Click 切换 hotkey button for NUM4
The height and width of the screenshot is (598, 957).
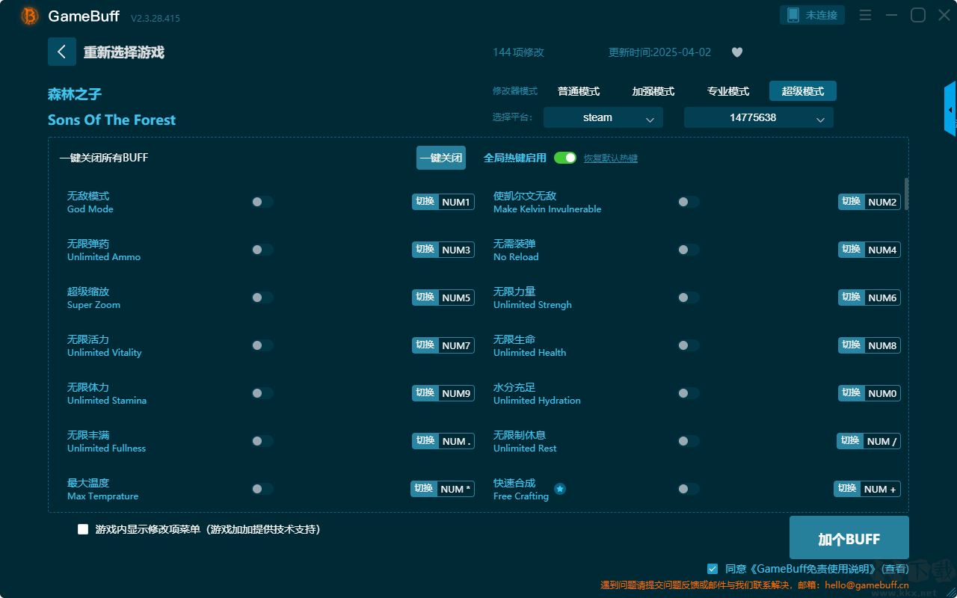click(852, 250)
